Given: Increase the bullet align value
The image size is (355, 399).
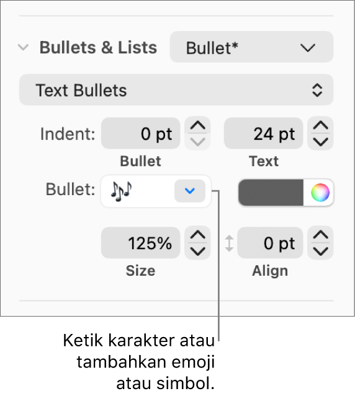Looking at the screenshot, I should pos(320,235).
